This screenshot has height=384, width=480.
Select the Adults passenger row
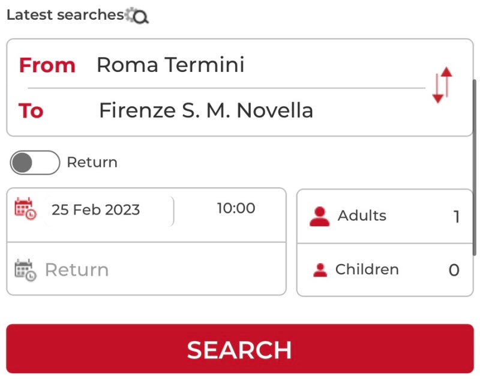tap(385, 217)
